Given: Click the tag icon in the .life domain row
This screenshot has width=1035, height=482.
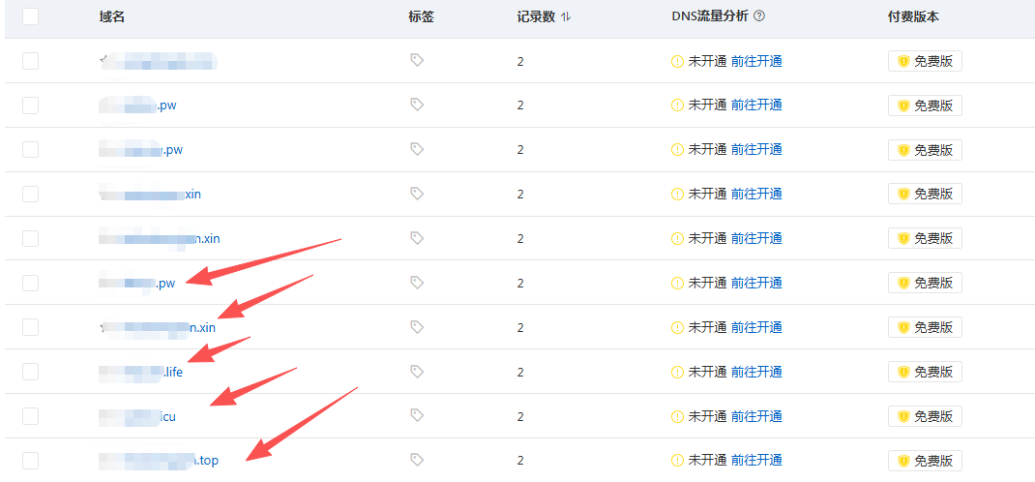Looking at the screenshot, I should point(417,372).
